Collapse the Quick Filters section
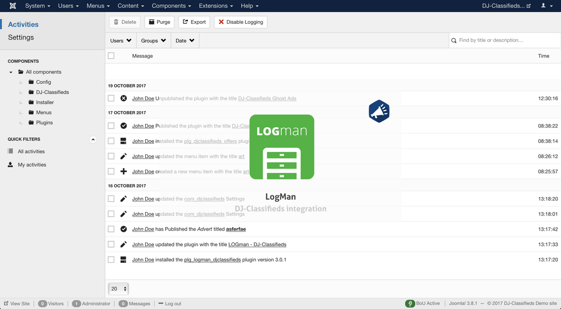The height and width of the screenshot is (309, 561). pos(93,140)
